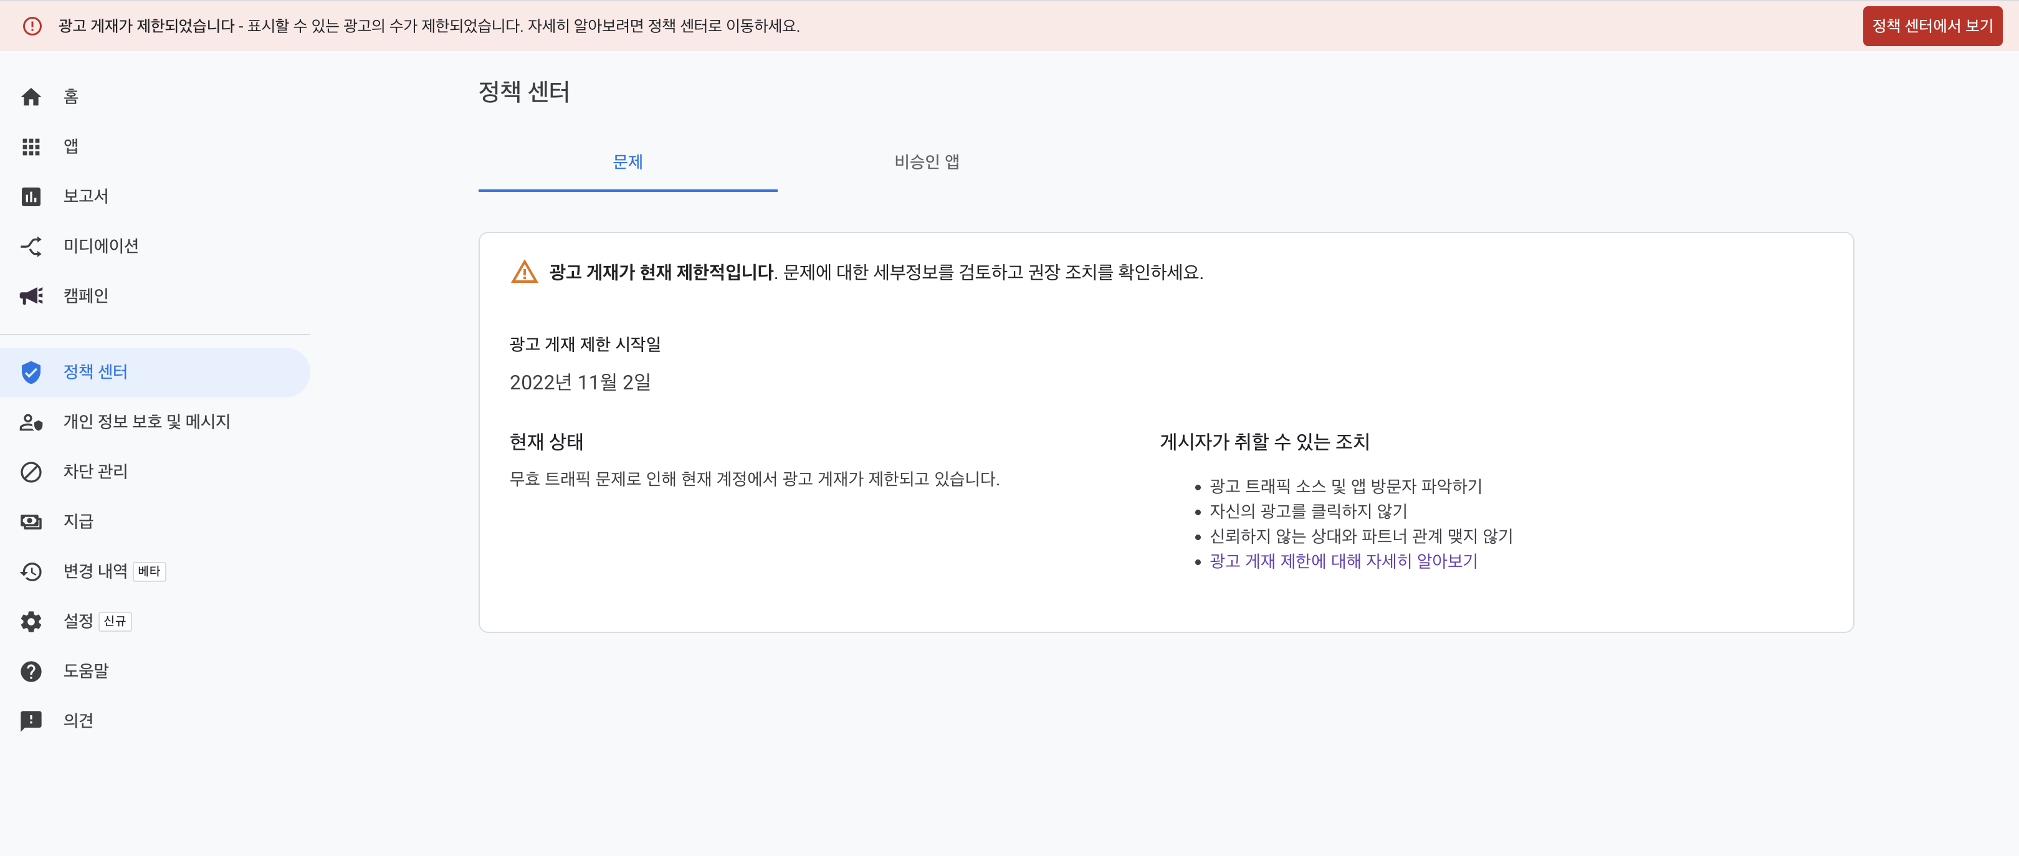The width and height of the screenshot is (2019, 856).
Task: Switch to the 비승인 앱 tab
Action: coord(927,161)
